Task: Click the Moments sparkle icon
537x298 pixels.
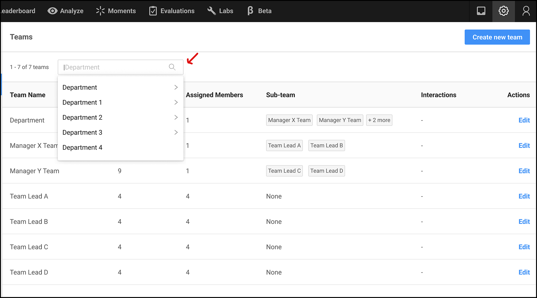Action: click(x=100, y=11)
